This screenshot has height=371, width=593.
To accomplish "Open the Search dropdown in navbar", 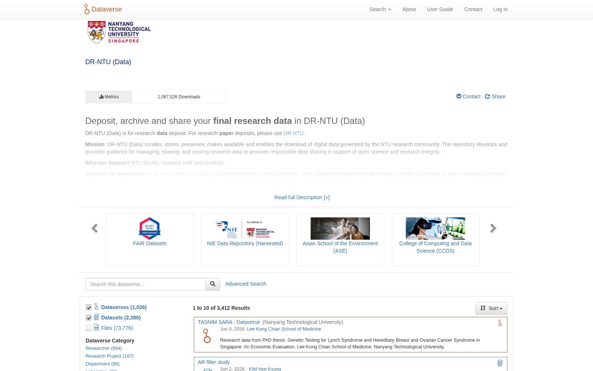I will pos(380,9).
